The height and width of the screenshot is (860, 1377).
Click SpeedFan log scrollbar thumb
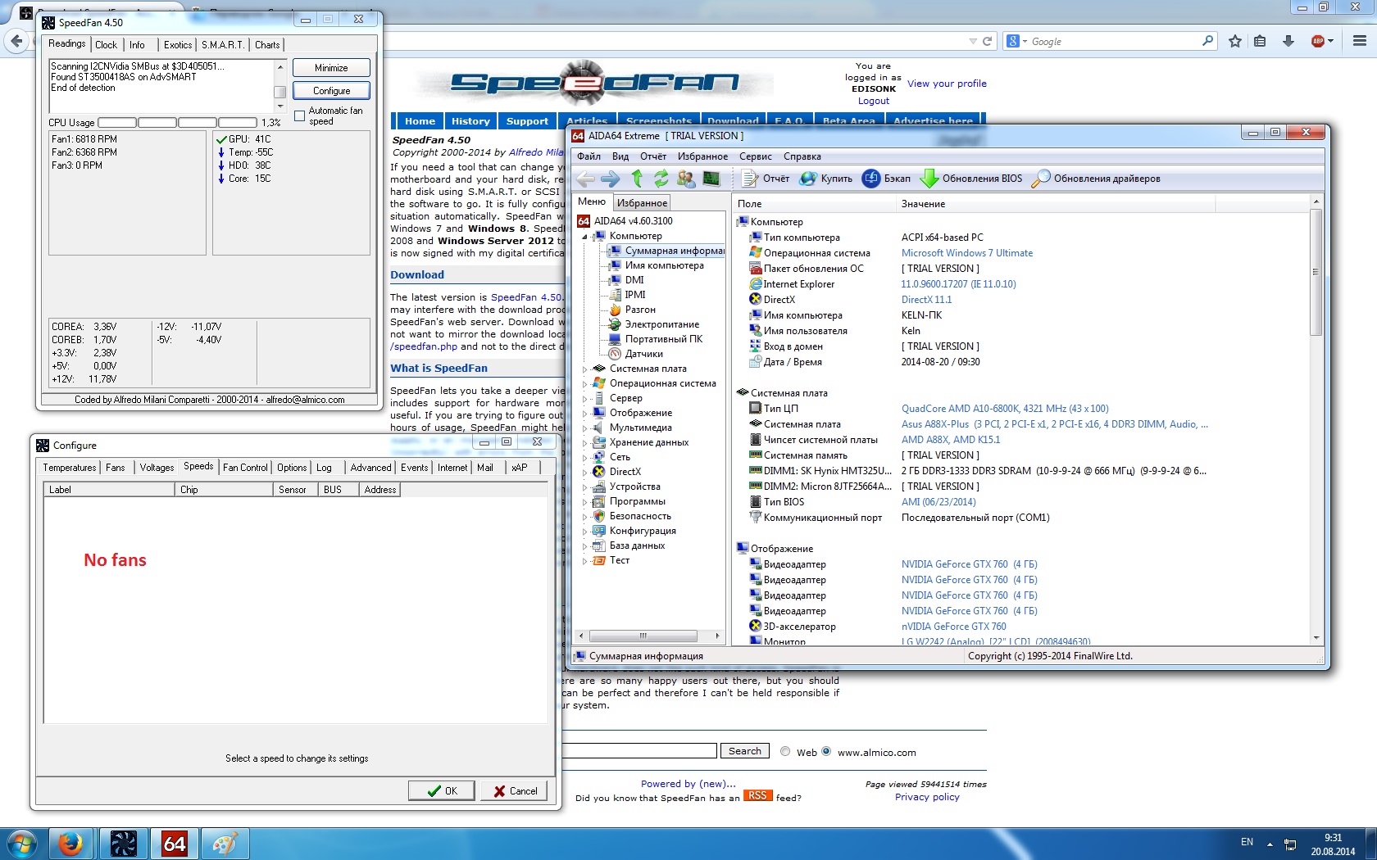(279, 92)
